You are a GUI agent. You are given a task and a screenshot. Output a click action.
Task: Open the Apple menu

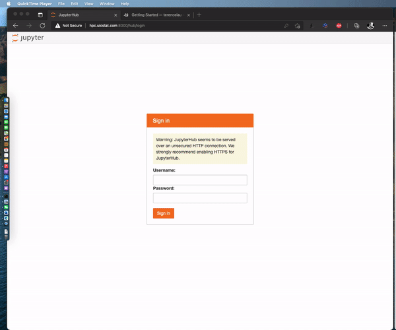pyautogui.click(x=9, y=3)
